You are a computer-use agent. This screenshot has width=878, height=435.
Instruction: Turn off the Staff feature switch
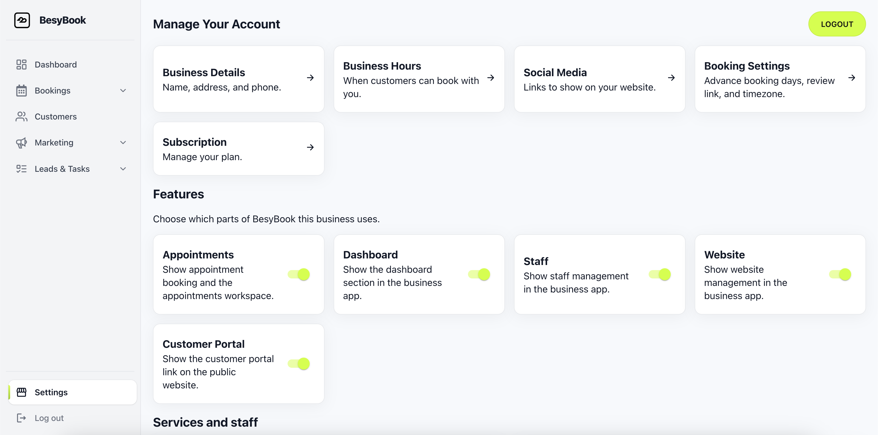coord(659,275)
